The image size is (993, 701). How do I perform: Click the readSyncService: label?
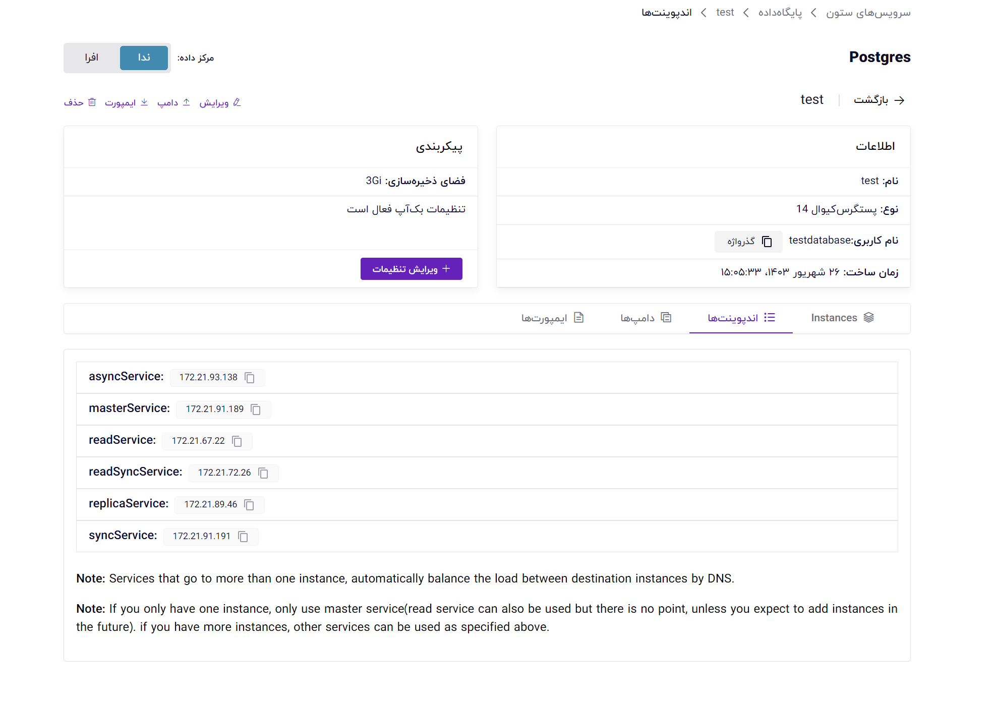pyautogui.click(x=136, y=472)
